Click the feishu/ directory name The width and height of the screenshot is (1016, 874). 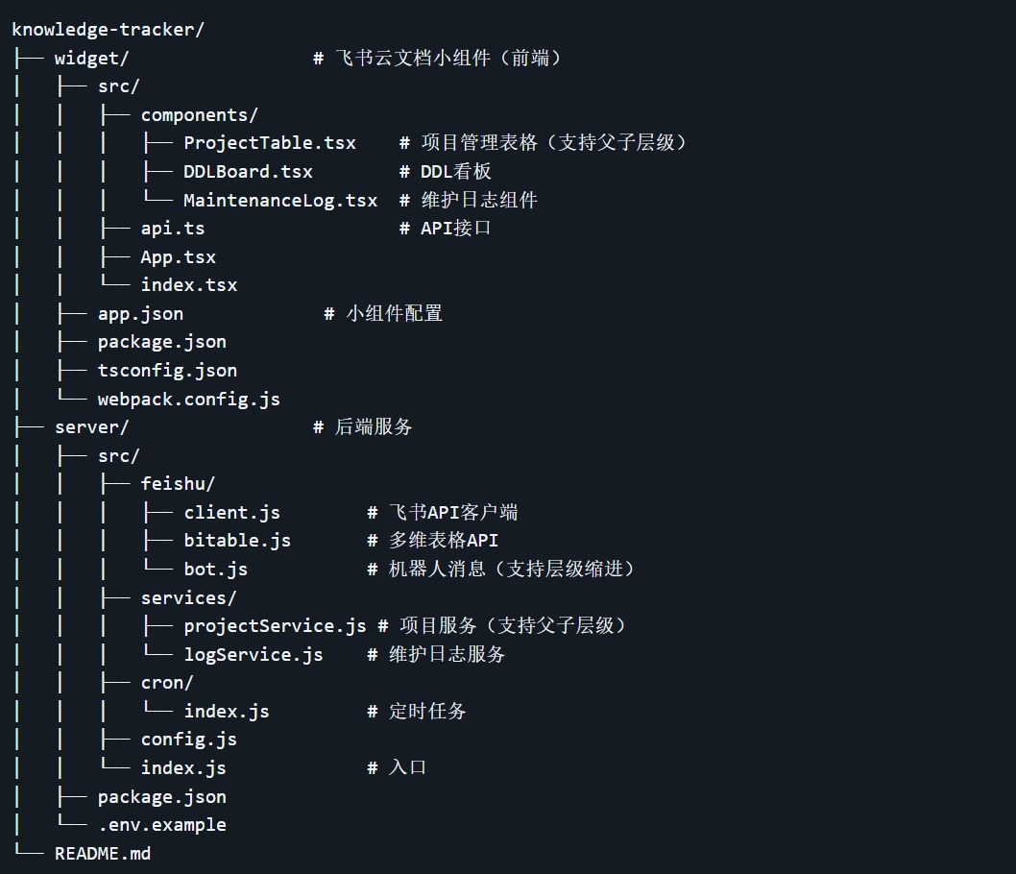(179, 484)
